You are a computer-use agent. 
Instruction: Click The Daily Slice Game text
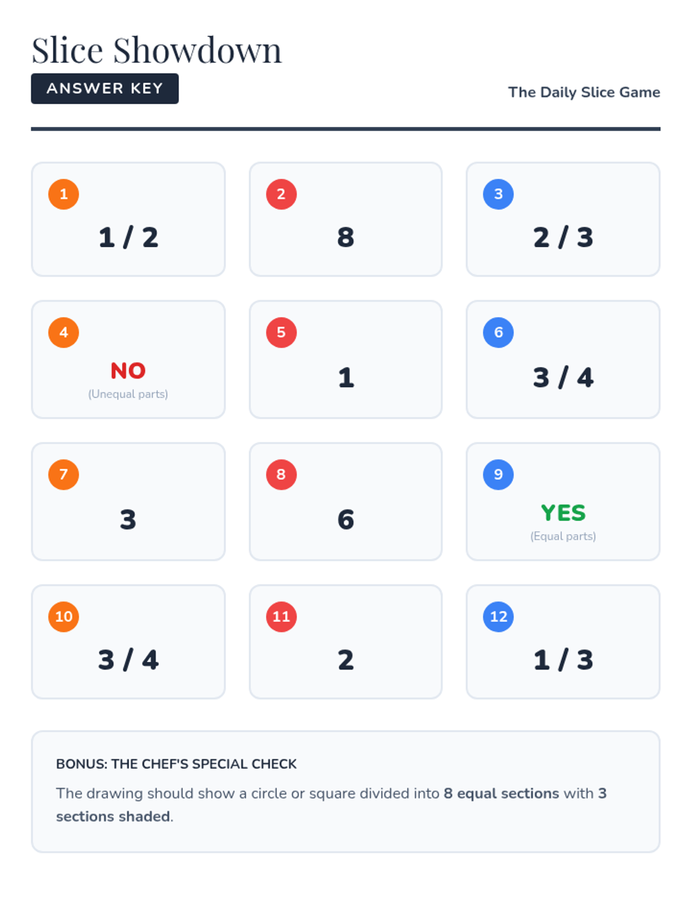point(584,92)
